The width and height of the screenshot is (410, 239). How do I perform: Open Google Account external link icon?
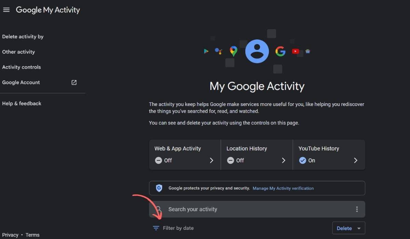pyautogui.click(x=74, y=82)
